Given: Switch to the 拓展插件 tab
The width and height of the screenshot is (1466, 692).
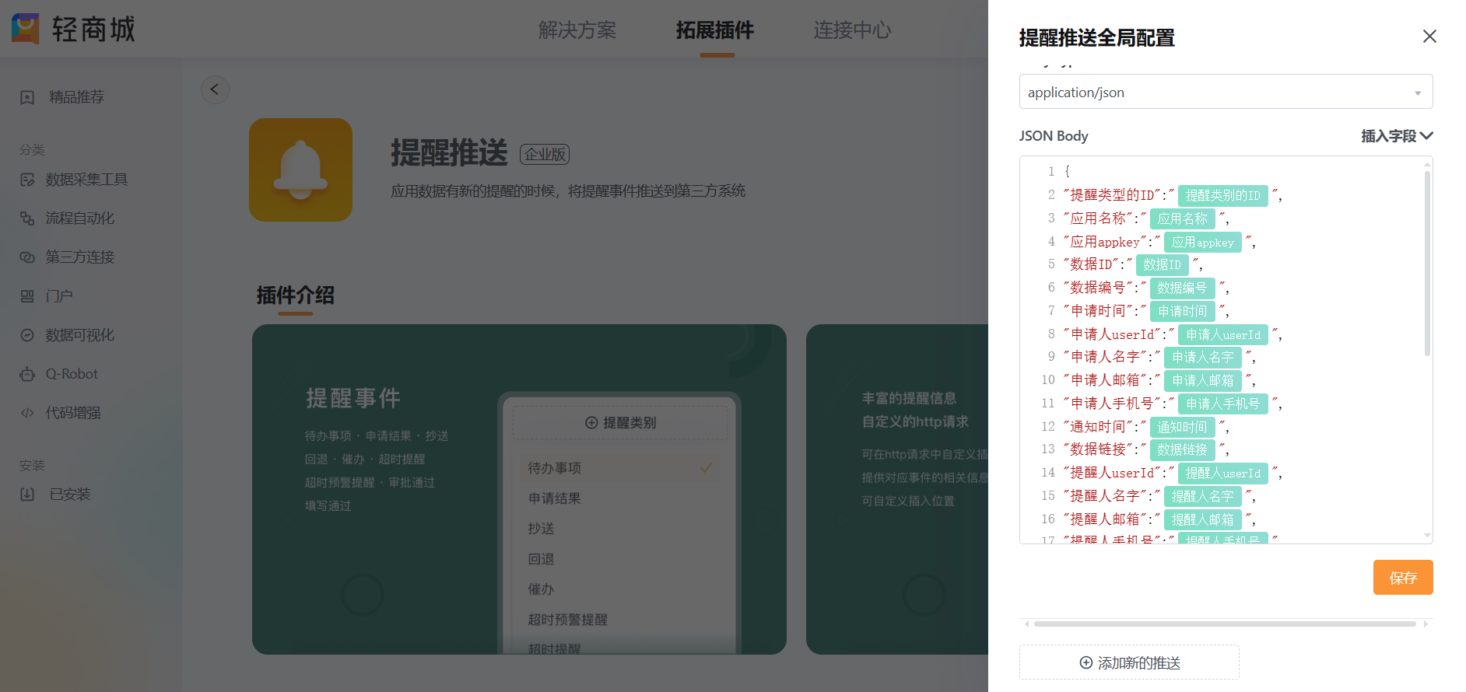Looking at the screenshot, I should (x=715, y=30).
